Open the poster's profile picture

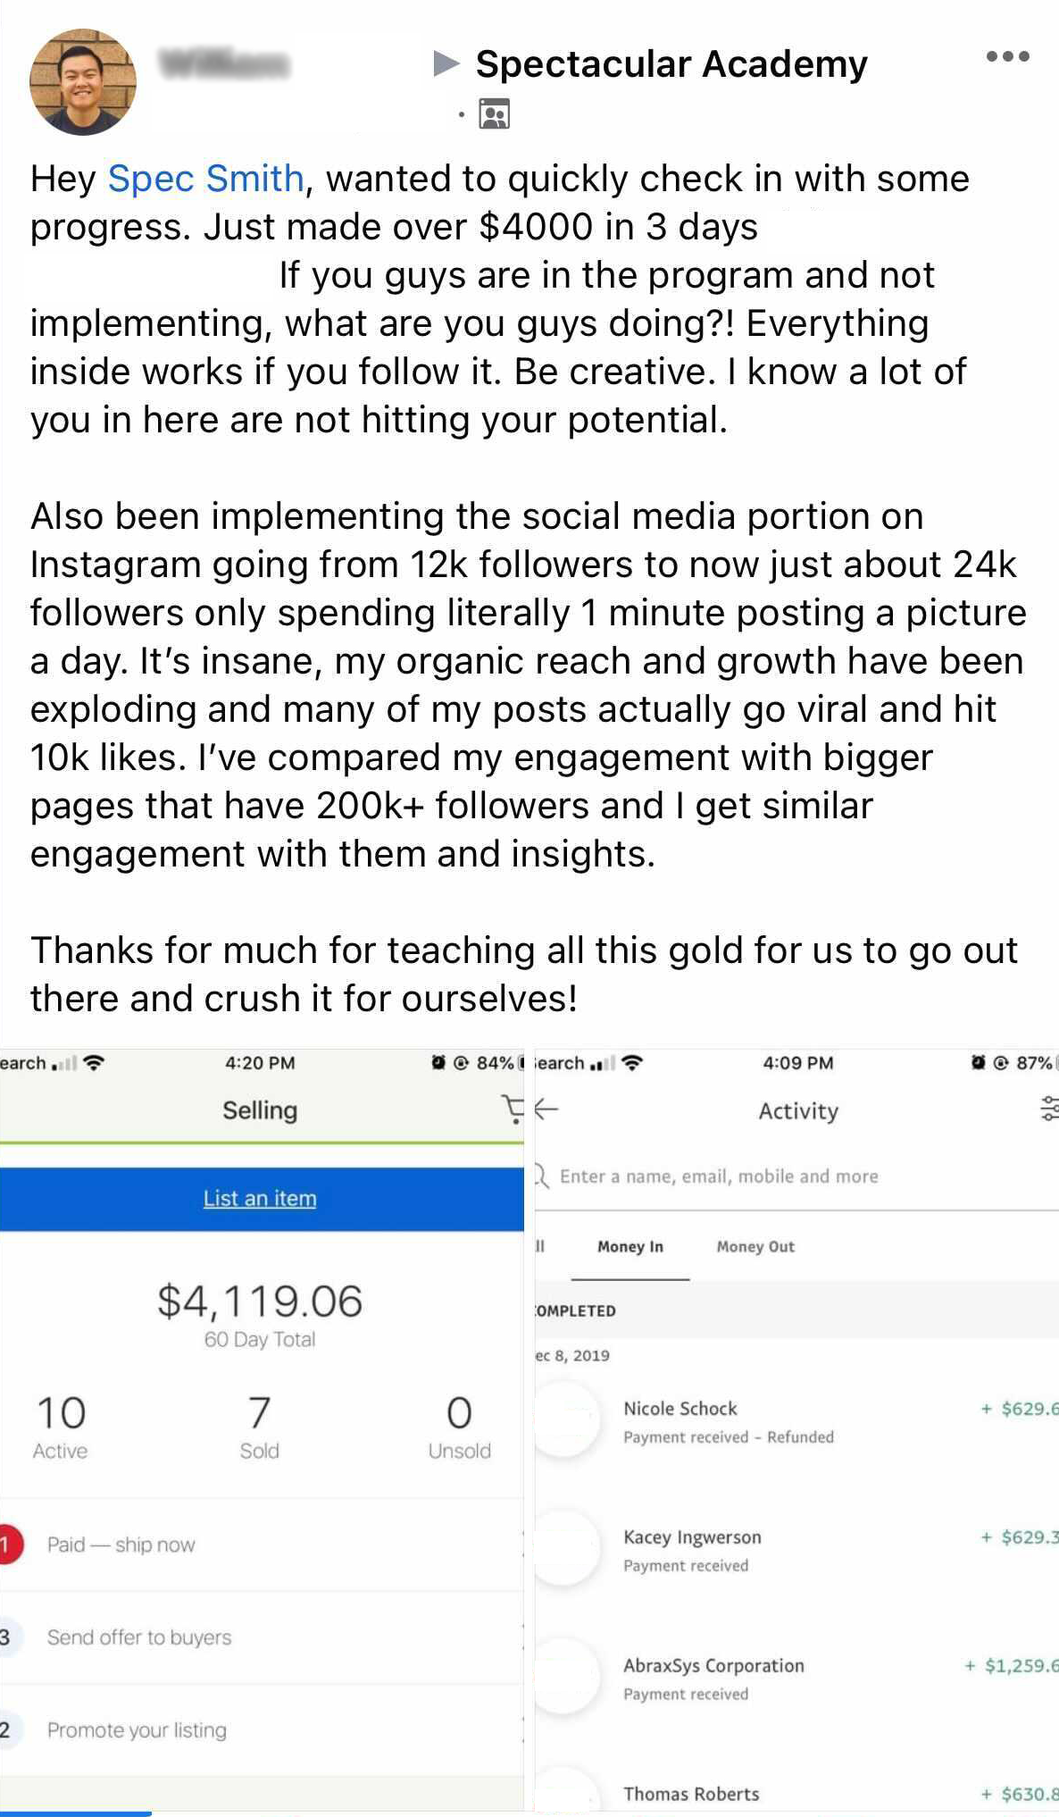click(x=83, y=82)
